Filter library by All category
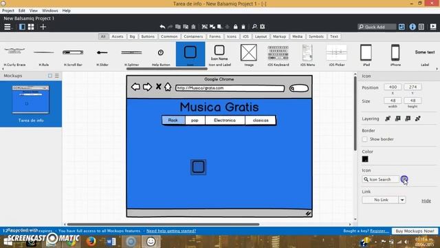 tap(103, 37)
